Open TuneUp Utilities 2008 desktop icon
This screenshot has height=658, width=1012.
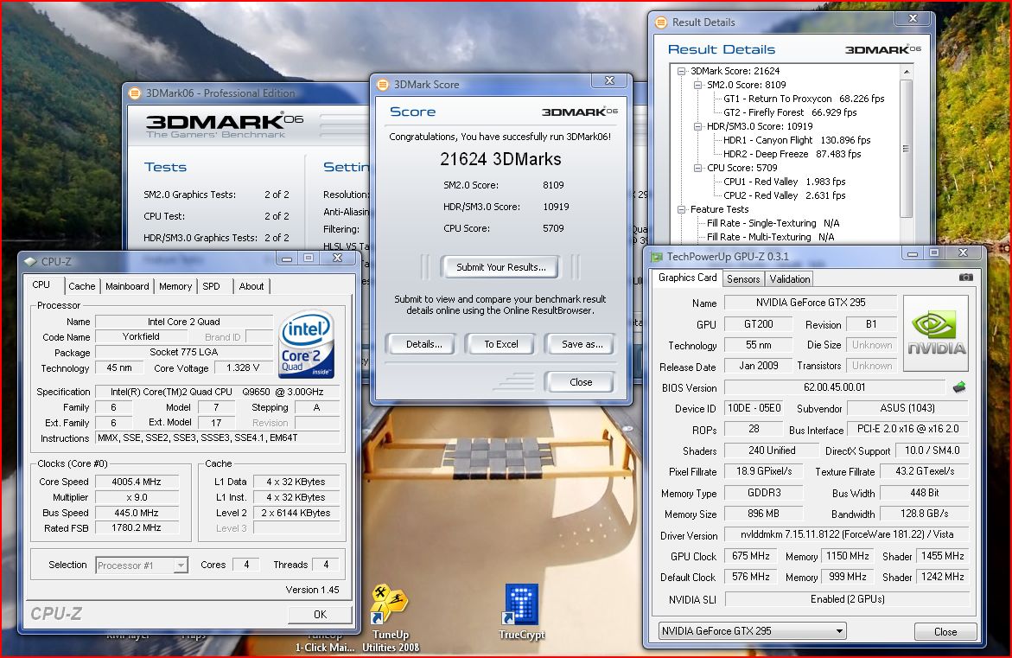(x=390, y=605)
